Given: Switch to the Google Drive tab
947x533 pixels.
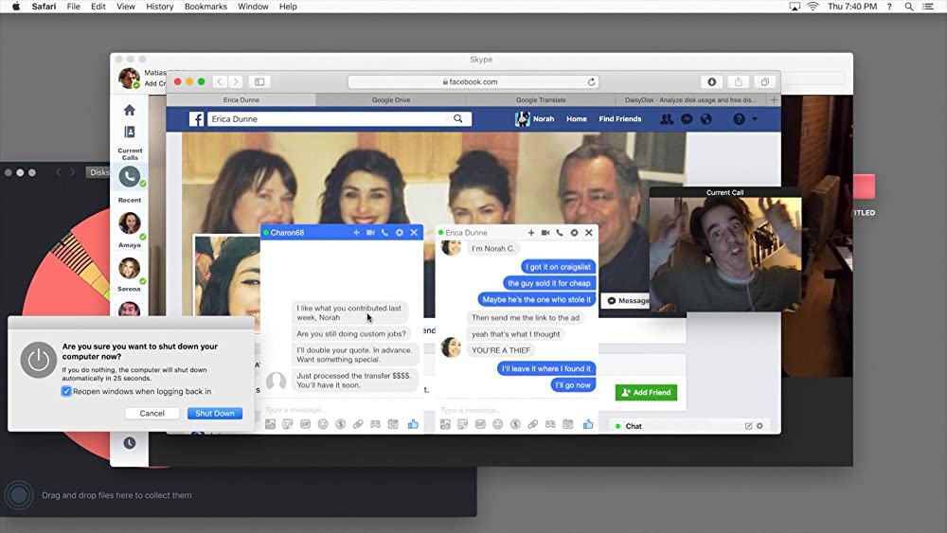Looking at the screenshot, I should [x=391, y=99].
